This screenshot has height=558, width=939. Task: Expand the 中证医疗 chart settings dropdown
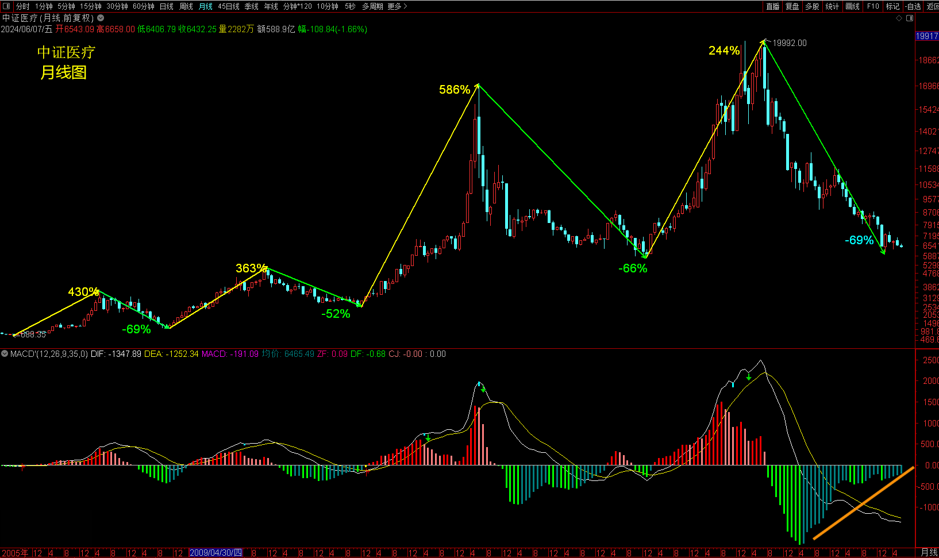(x=101, y=18)
